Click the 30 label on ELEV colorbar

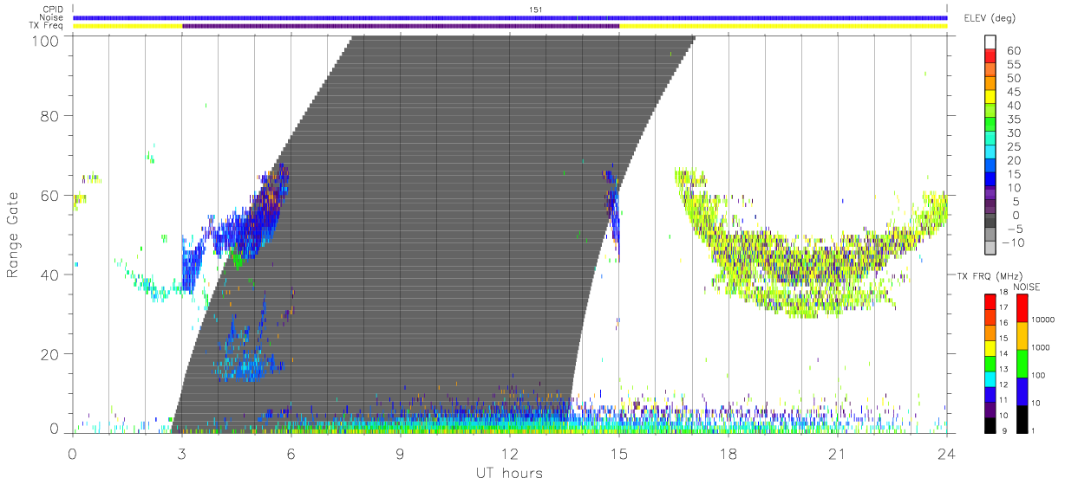[1013, 133]
